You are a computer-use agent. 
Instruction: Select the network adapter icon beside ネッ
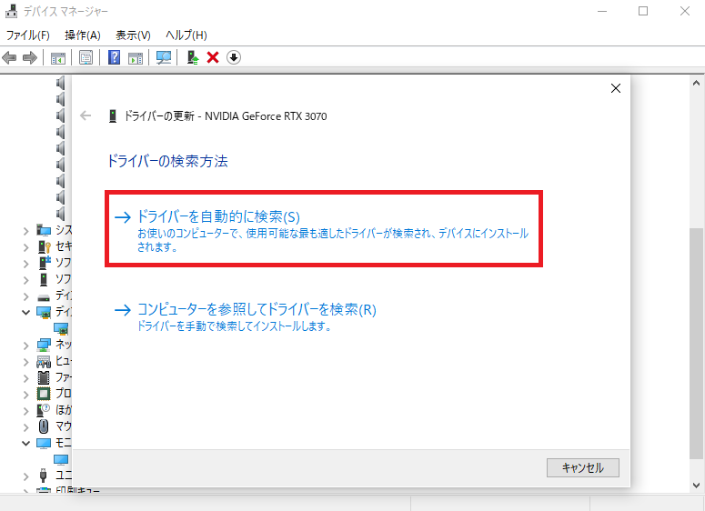(44, 345)
